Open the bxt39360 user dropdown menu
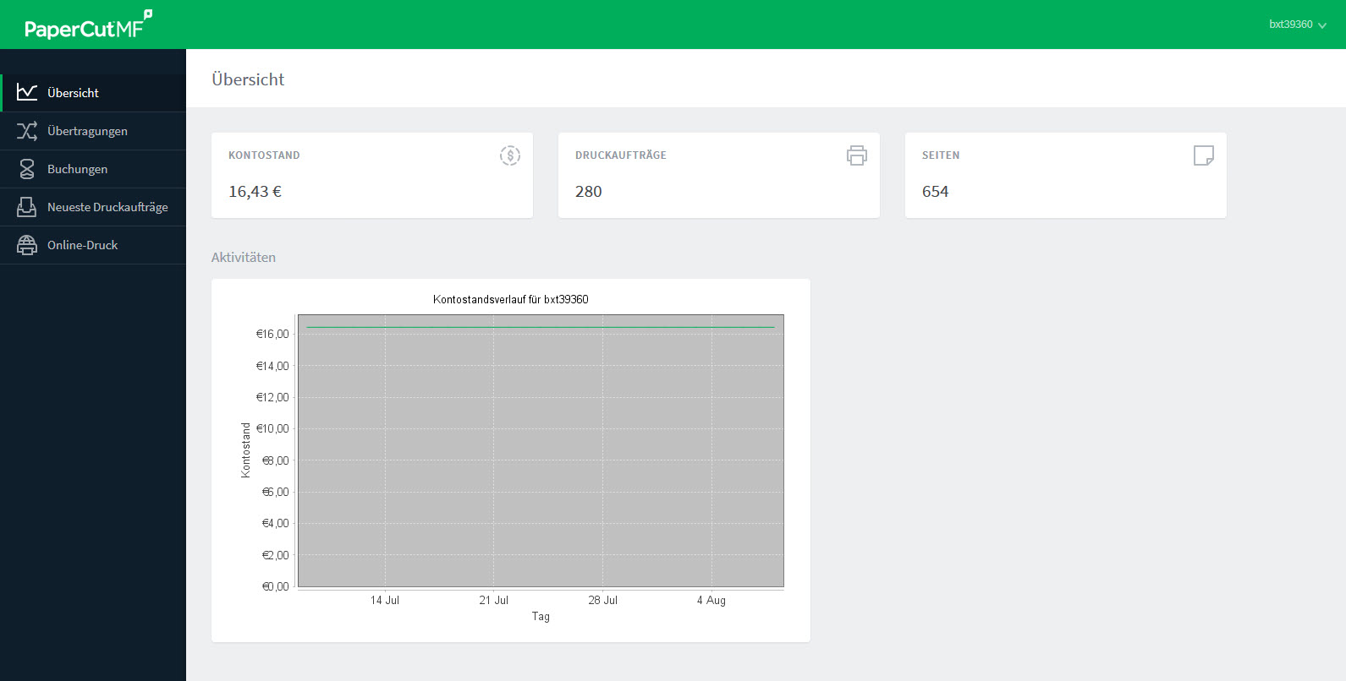This screenshot has height=681, width=1346. click(1290, 25)
